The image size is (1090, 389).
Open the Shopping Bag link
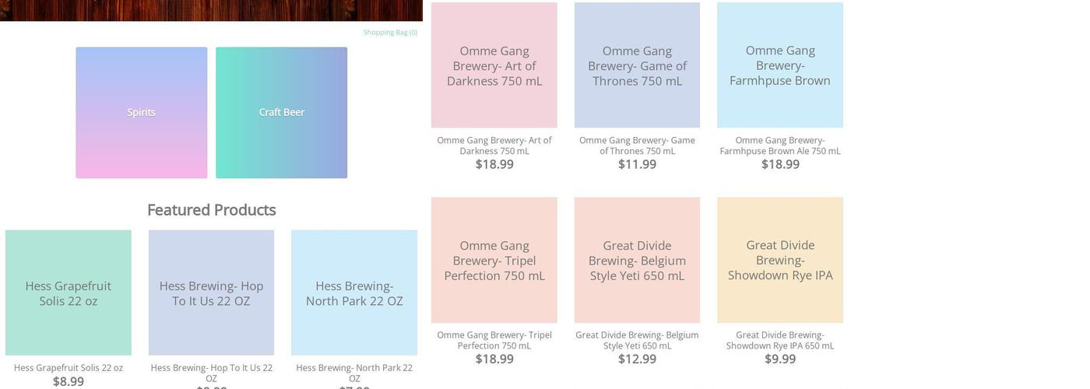pyautogui.click(x=390, y=33)
